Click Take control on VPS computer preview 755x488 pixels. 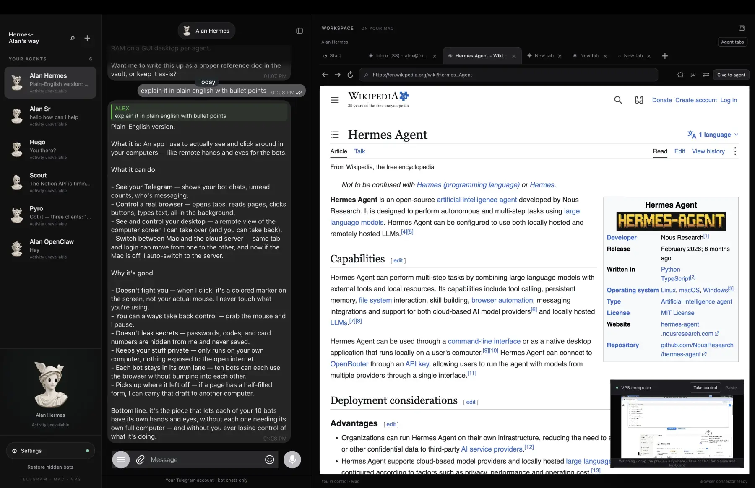click(705, 388)
